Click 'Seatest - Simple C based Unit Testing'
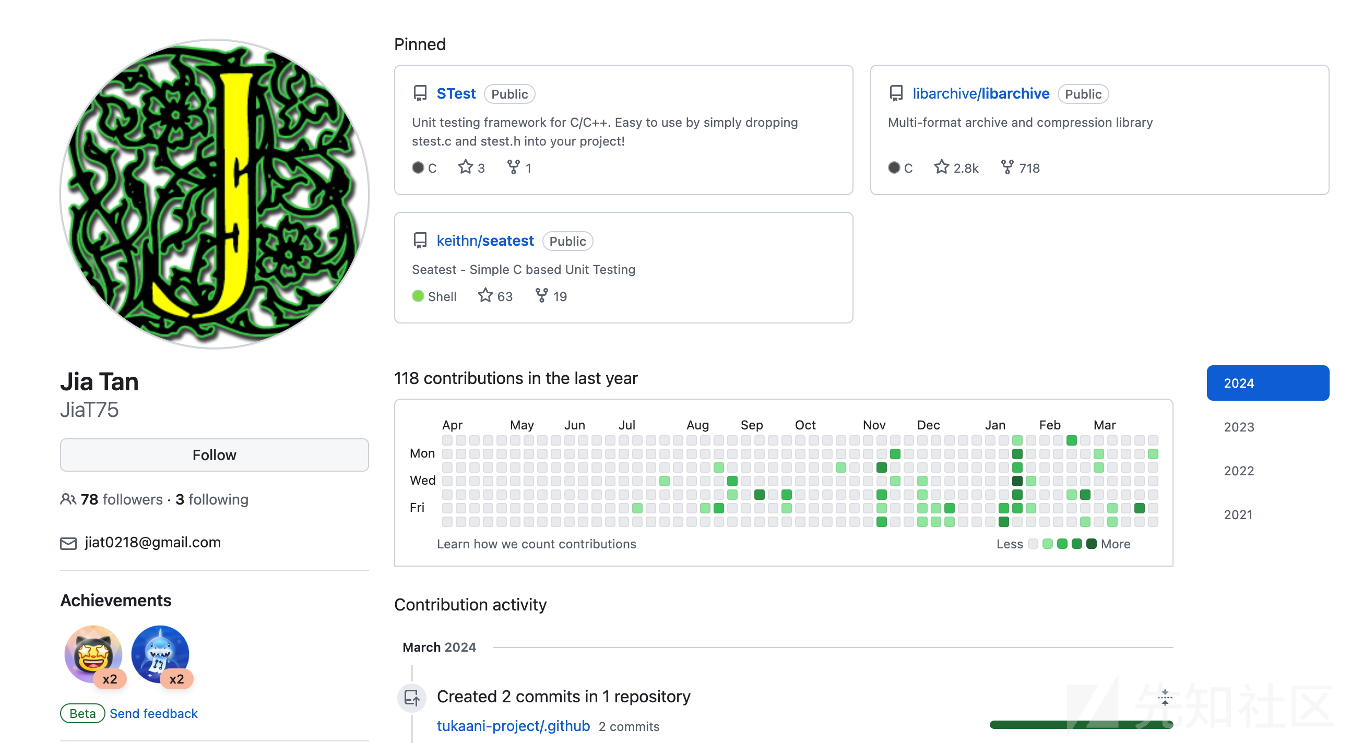1351x743 pixels. (x=524, y=270)
